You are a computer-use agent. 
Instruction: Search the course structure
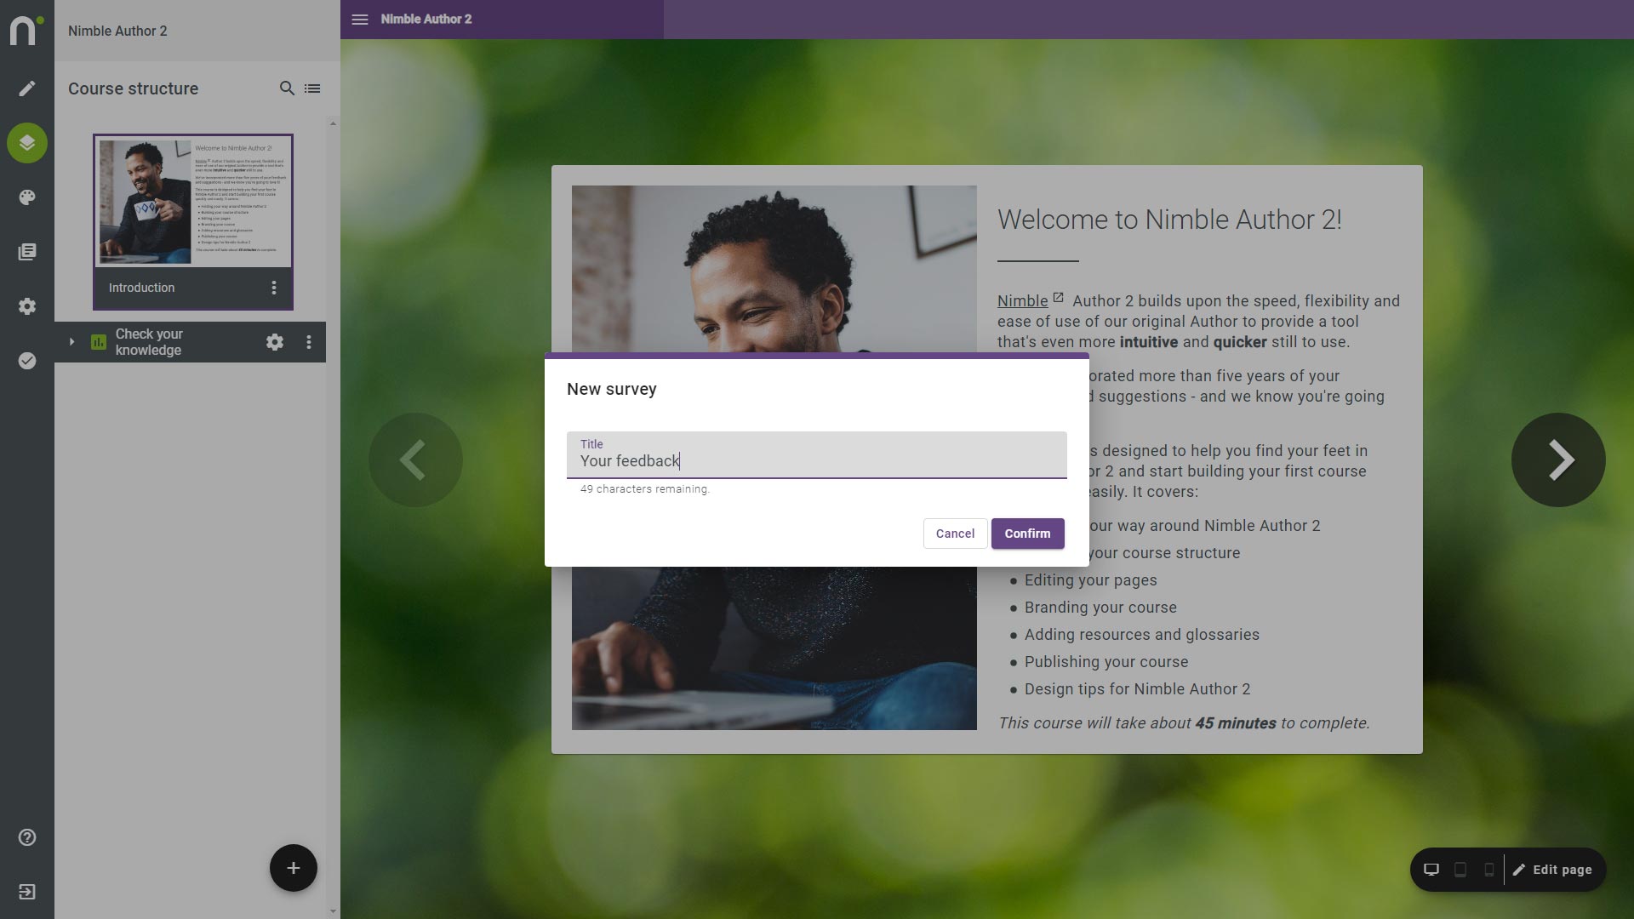pyautogui.click(x=287, y=88)
